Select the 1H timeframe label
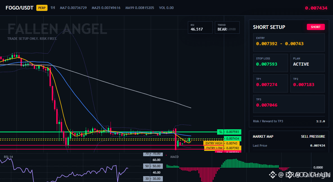The height and width of the screenshot is (182, 333). click(x=53, y=8)
